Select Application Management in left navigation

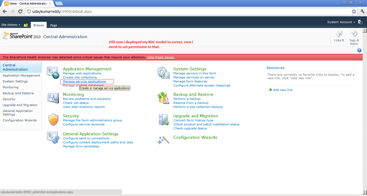coord(21,75)
